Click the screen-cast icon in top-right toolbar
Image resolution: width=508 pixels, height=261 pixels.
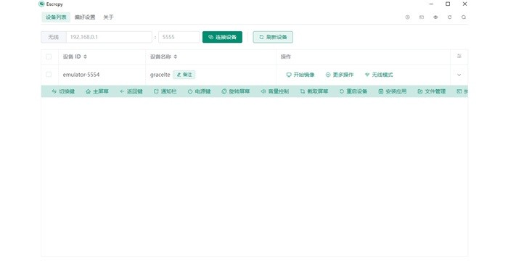click(x=422, y=17)
